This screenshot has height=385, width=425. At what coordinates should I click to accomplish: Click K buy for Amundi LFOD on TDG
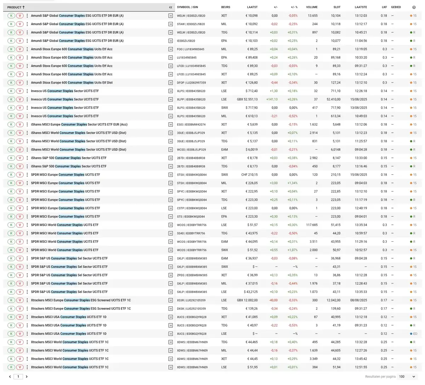pyautogui.click(x=11, y=66)
